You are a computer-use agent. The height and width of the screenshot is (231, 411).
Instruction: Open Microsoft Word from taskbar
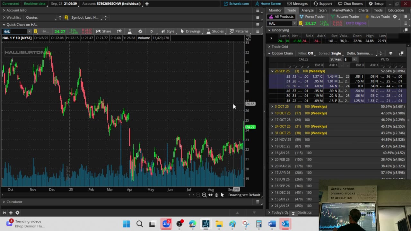pyautogui.click(x=272, y=224)
